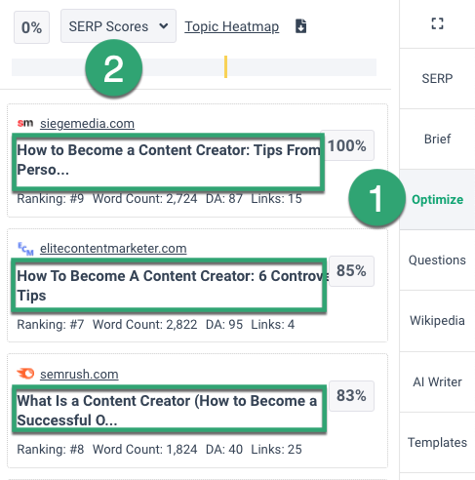Switch to the SERP tab

coord(437,78)
